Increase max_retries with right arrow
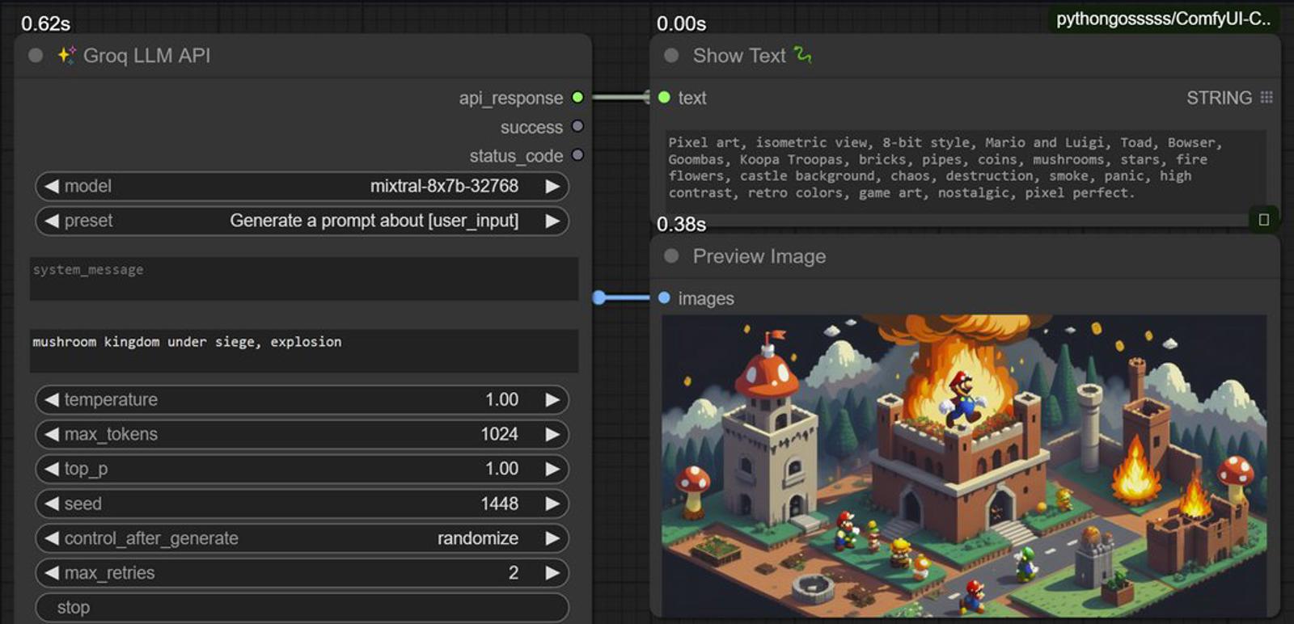This screenshot has height=624, width=1294. (x=552, y=573)
